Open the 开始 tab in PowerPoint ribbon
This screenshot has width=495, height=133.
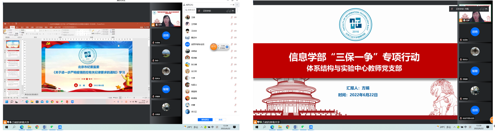[x=12, y=27]
